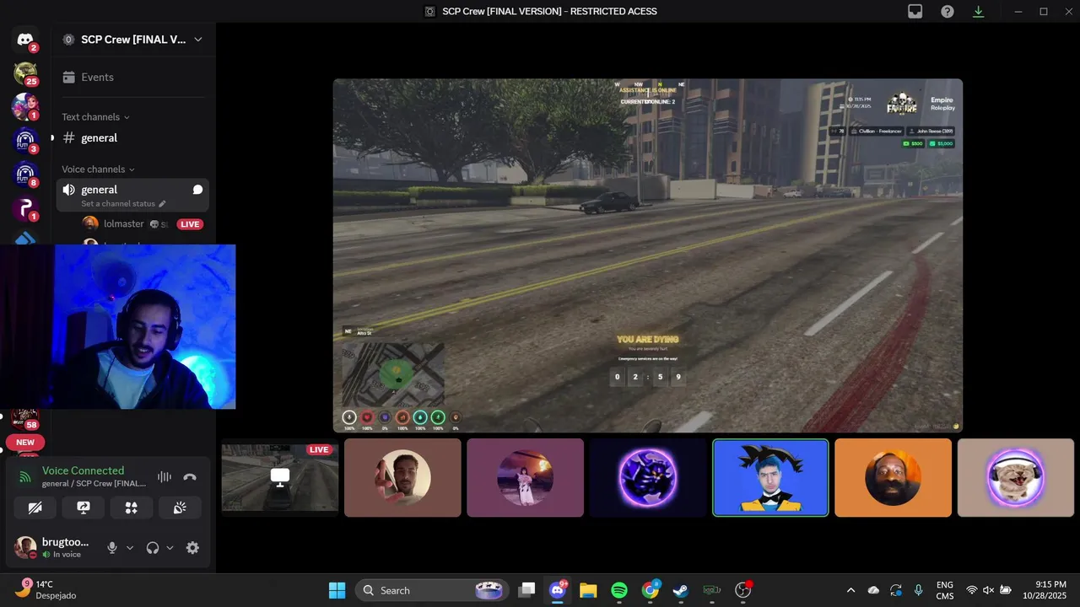Disconnect from the voice call
This screenshot has width=1080, height=607.
(x=190, y=477)
